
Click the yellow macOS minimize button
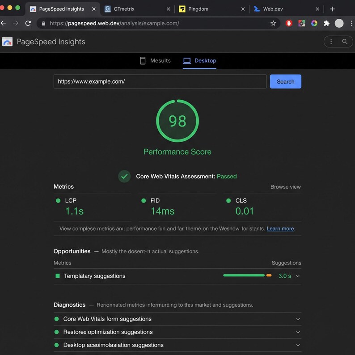(10, 8)
